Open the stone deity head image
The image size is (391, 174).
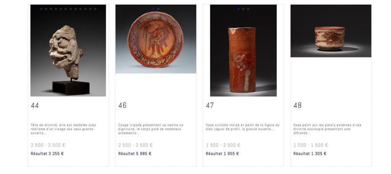68,51
